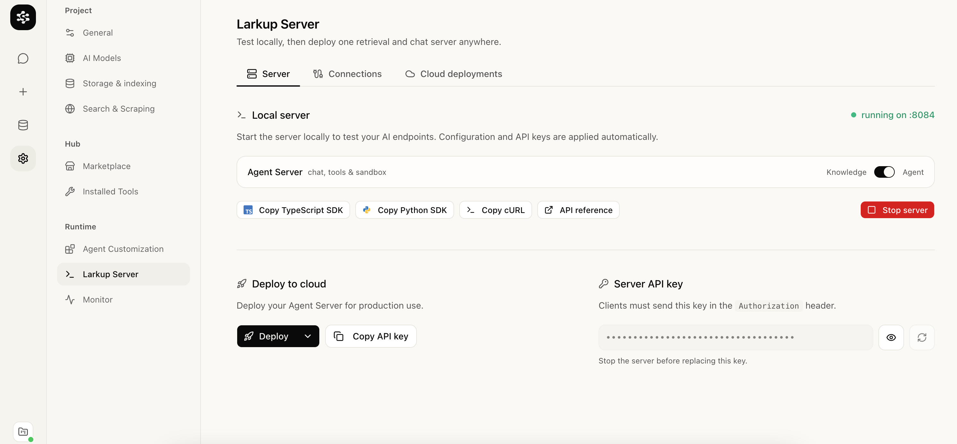
Task: Switch to the Server tab
Action: [x=268, y=74]
